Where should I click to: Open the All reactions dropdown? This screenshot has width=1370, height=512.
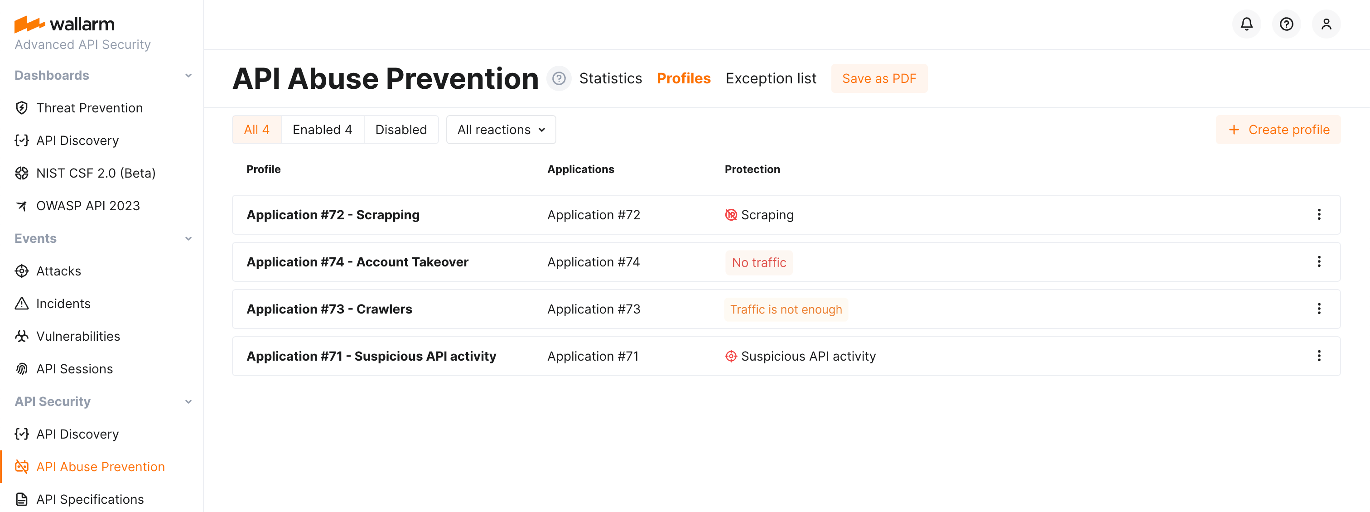click(501, 129)
